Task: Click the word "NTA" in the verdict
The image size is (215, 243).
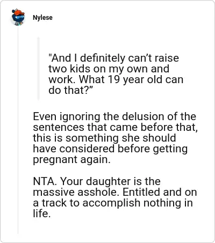Action: (x=44, y=181)
